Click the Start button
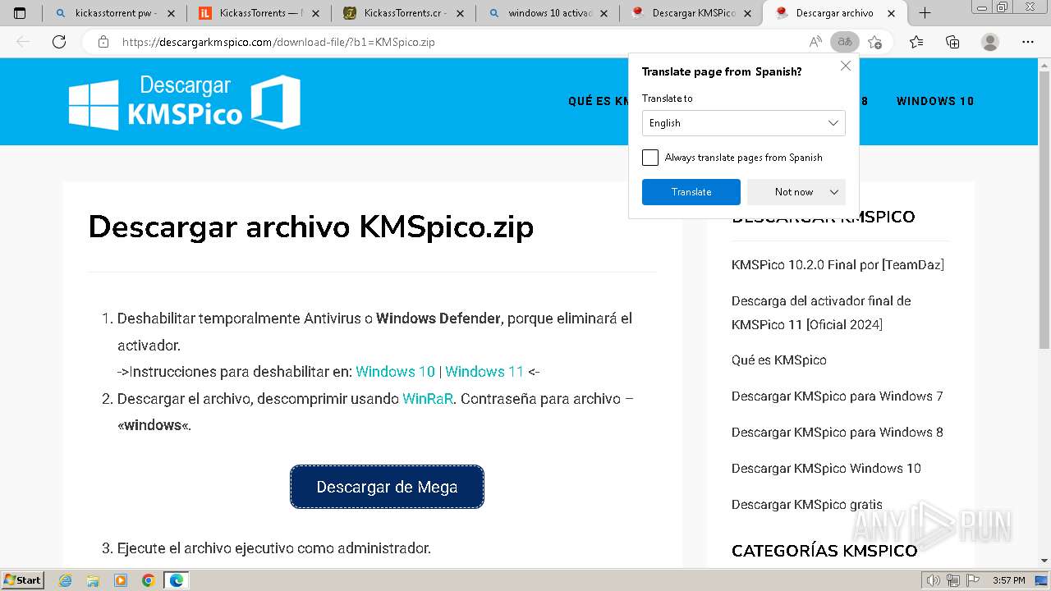The width and height of the screenshot is (1051, 591). pyautogui.click(x=23, y=580)
